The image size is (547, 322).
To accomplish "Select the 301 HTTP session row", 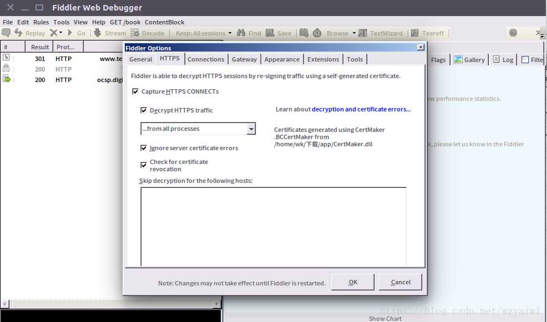I will (x=62, y=59).
